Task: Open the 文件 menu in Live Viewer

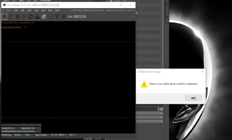Action: [8, 11]
